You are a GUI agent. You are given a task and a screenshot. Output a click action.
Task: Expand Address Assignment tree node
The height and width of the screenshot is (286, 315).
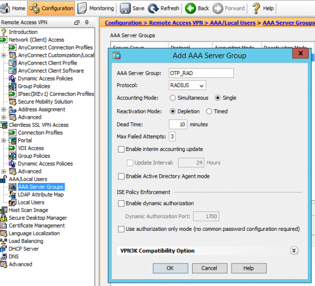4,109
